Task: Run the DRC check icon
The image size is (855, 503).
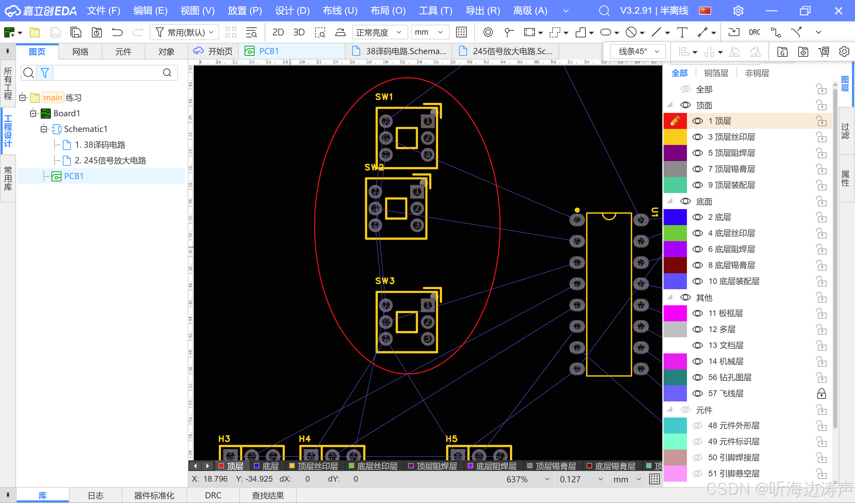Action: tap(754, 32)
